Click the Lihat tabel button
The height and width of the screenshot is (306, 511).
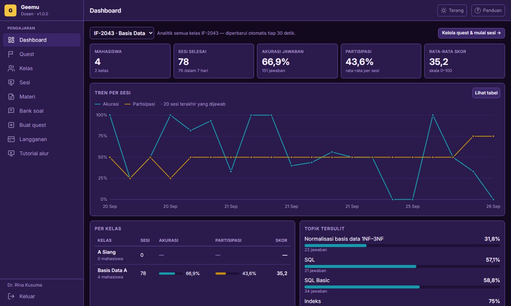pos(486,93)
